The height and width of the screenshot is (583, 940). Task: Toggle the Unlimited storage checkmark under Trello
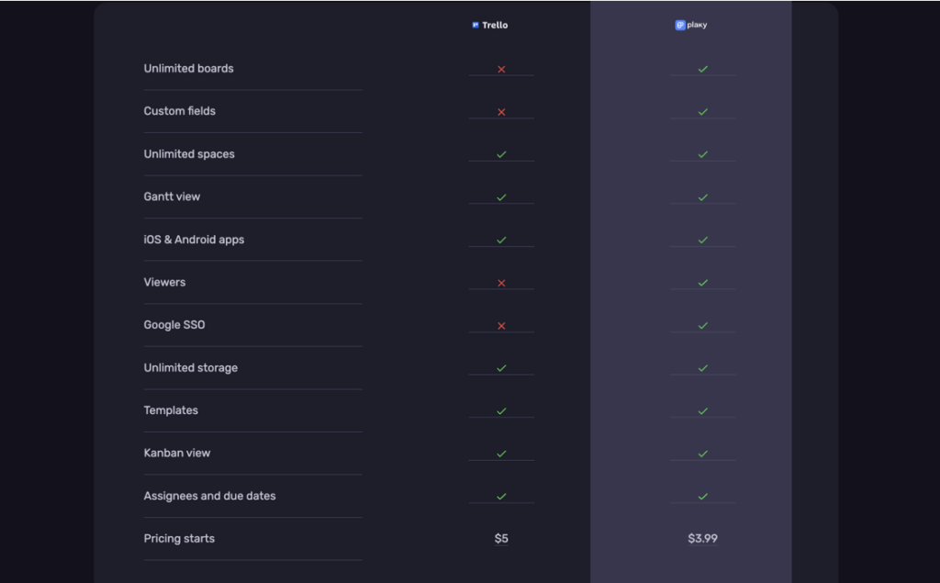point(501,367)
